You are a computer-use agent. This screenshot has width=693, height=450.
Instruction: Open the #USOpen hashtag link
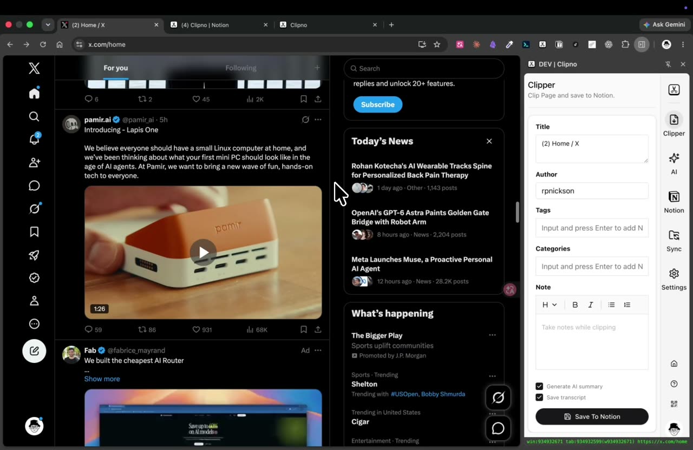pos(404,394)
